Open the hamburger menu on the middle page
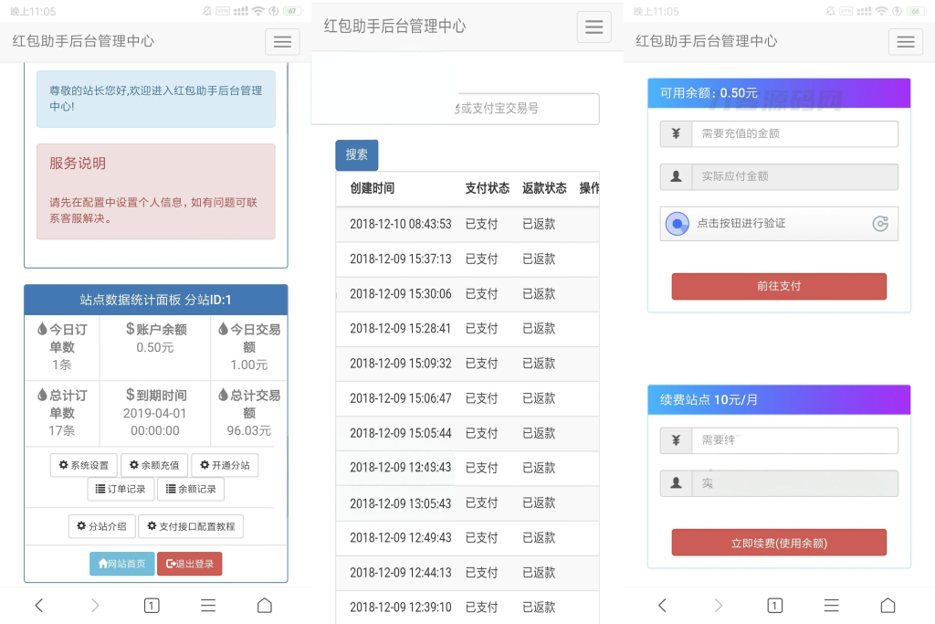The image size is (935, 624). point(594,26)
